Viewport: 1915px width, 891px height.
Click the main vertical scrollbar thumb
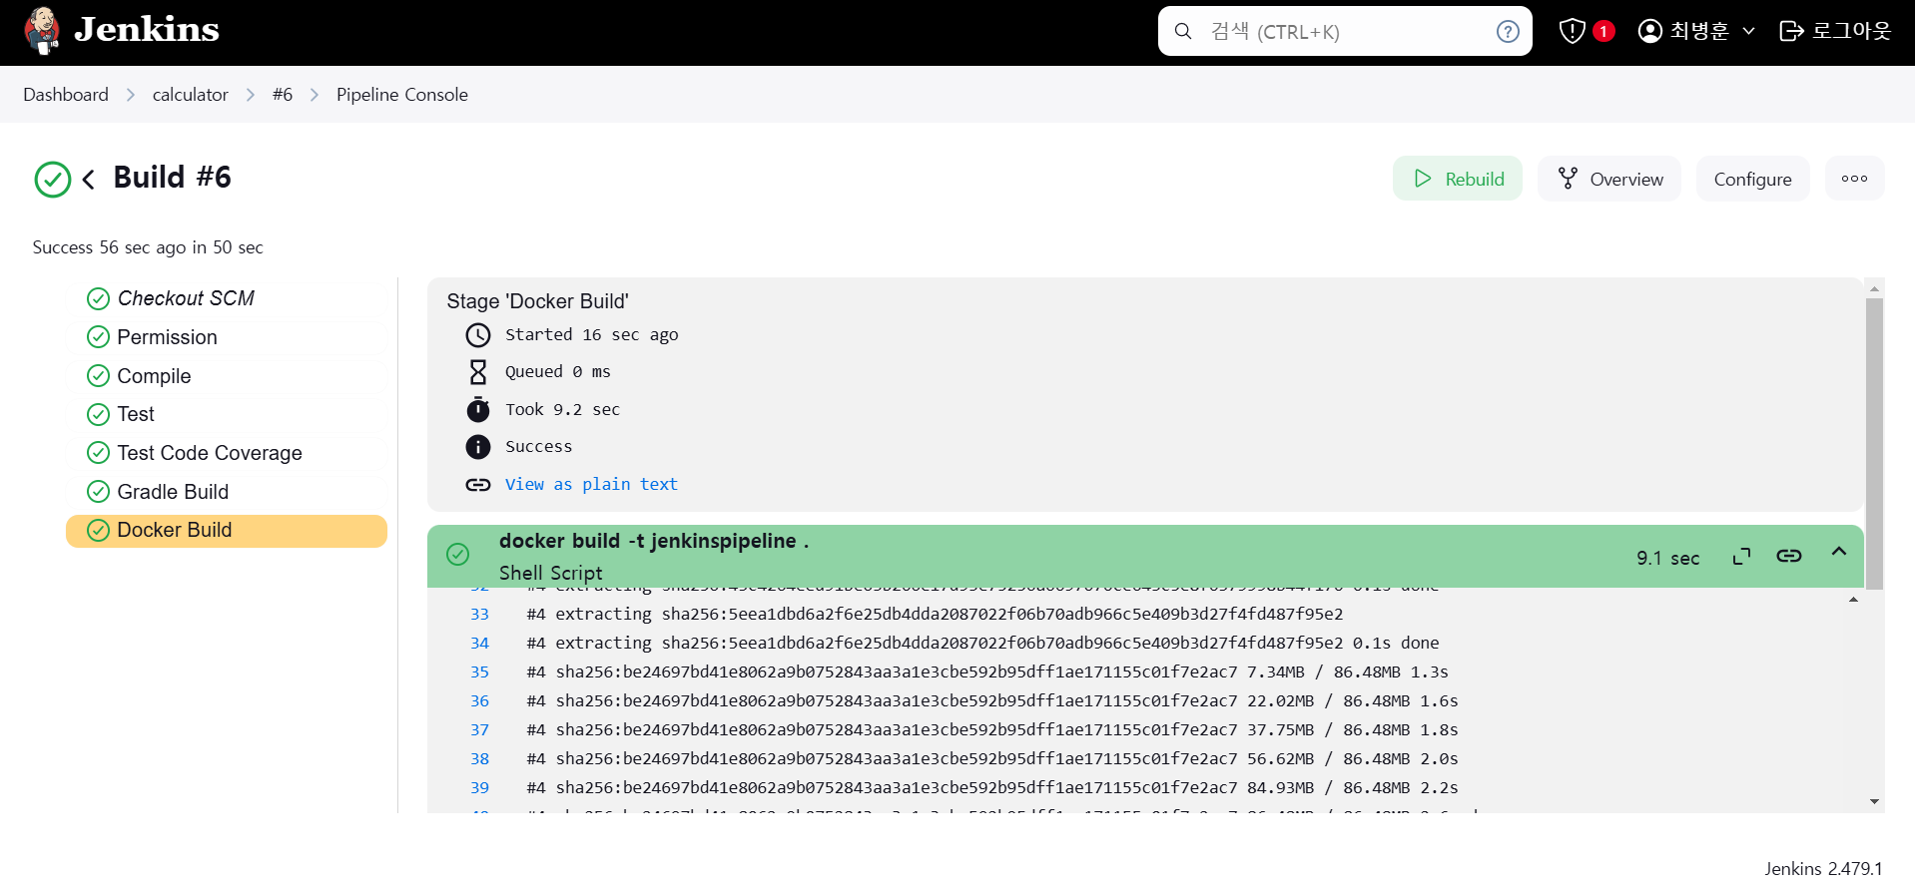pyautogui.click(x=1874, y=444)
